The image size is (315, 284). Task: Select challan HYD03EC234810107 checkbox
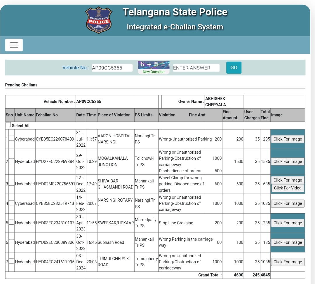click(12, 222)
